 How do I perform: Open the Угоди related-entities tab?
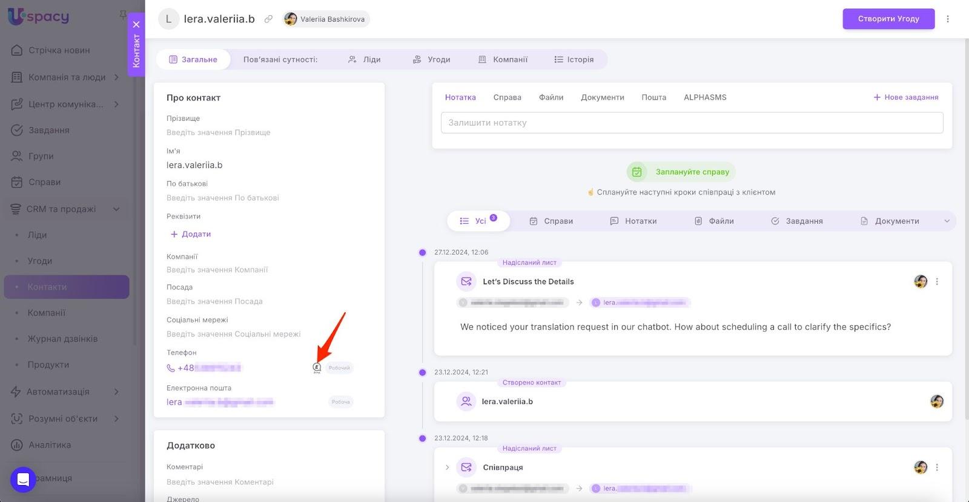coord(431,59)
